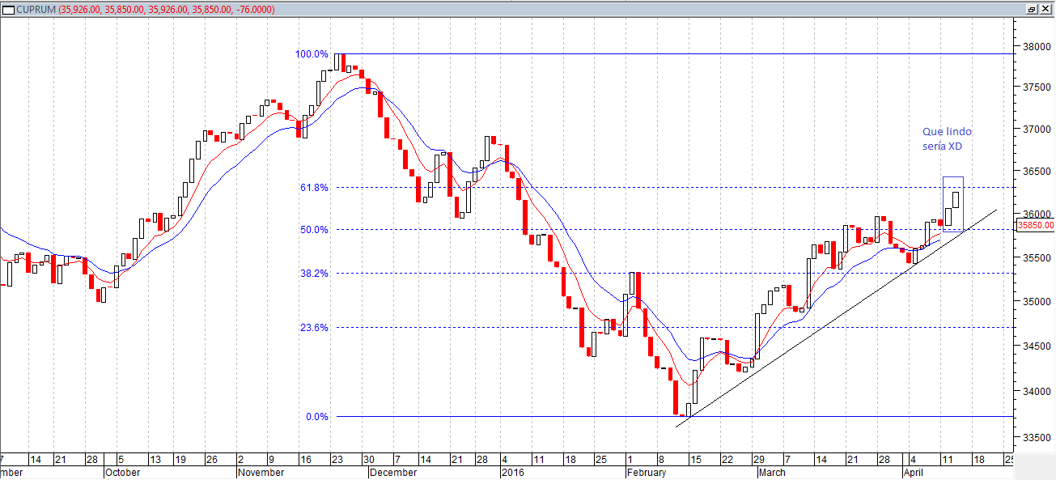Click the 34000 price axis label
The height and width of the screenshot is (480, 1056).
tap(1037, 392)
